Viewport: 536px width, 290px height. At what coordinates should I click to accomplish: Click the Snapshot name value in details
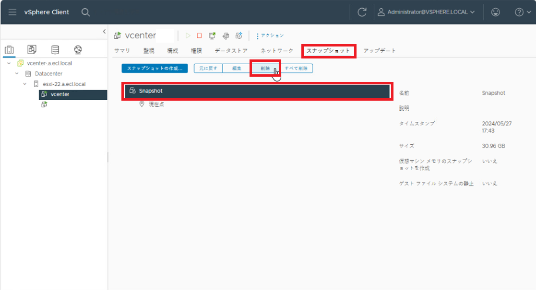pos(493,93)
